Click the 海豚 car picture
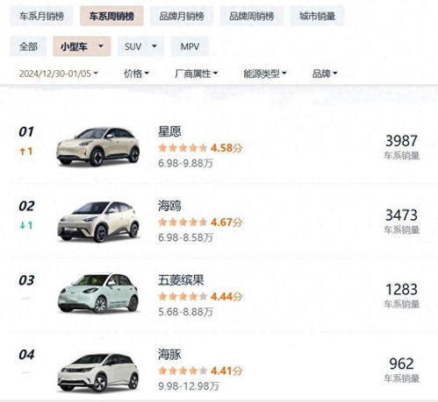Screen dimensions: 438x402 98,373
